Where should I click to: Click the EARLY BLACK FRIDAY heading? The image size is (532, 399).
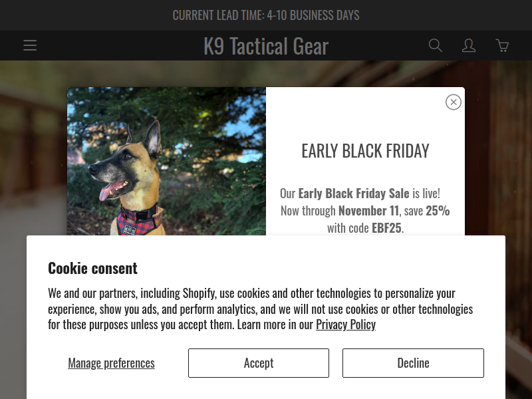pyautogui.click(x=365, y=151)
